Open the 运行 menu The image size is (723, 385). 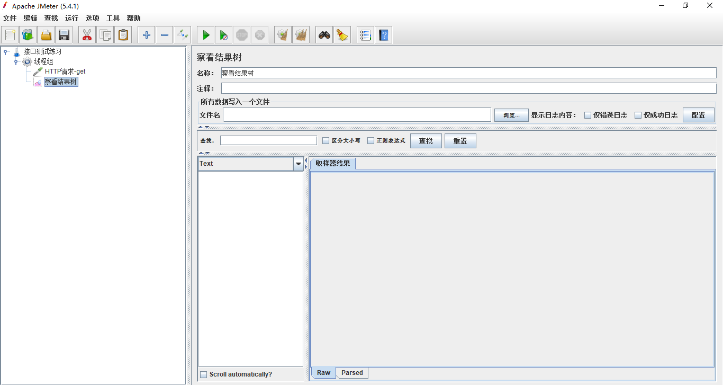point(72,18)
